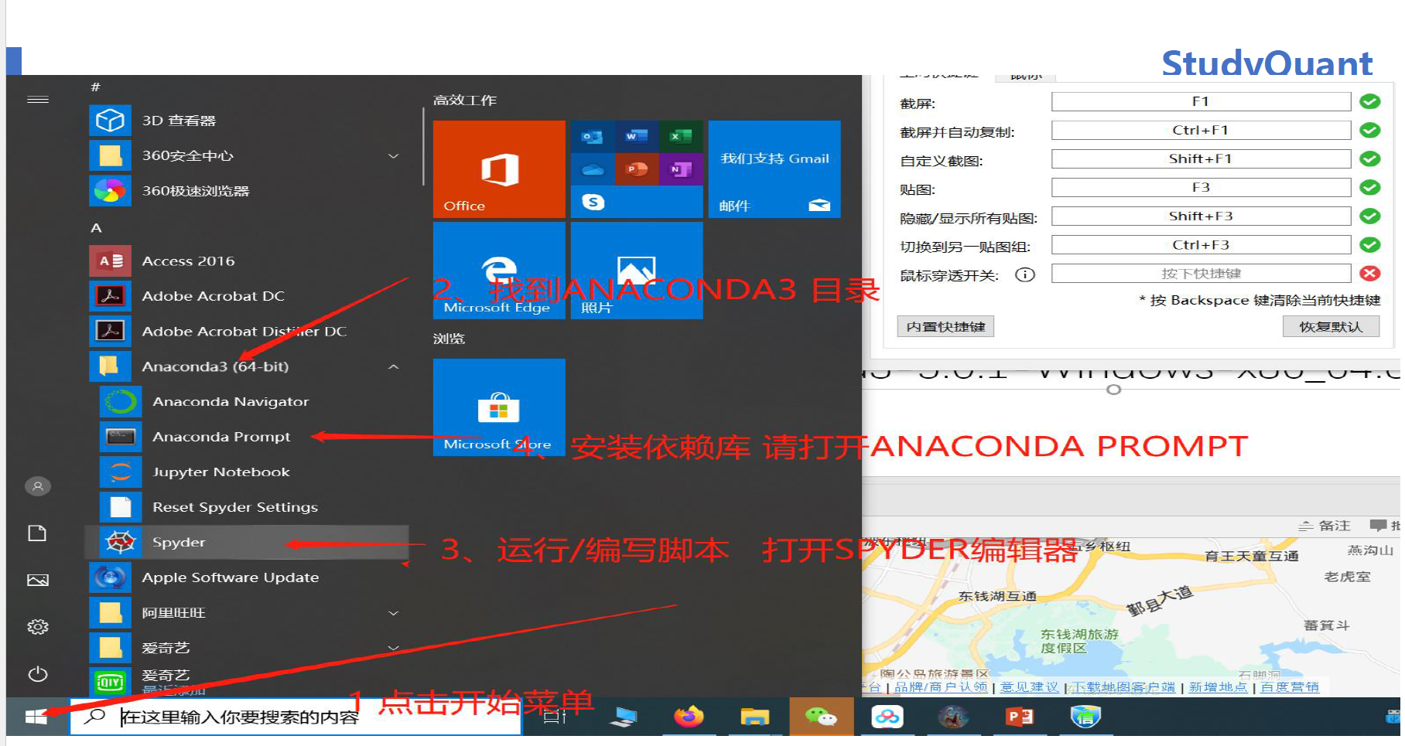Click the green check for 截屏并自动复制

1370,130
